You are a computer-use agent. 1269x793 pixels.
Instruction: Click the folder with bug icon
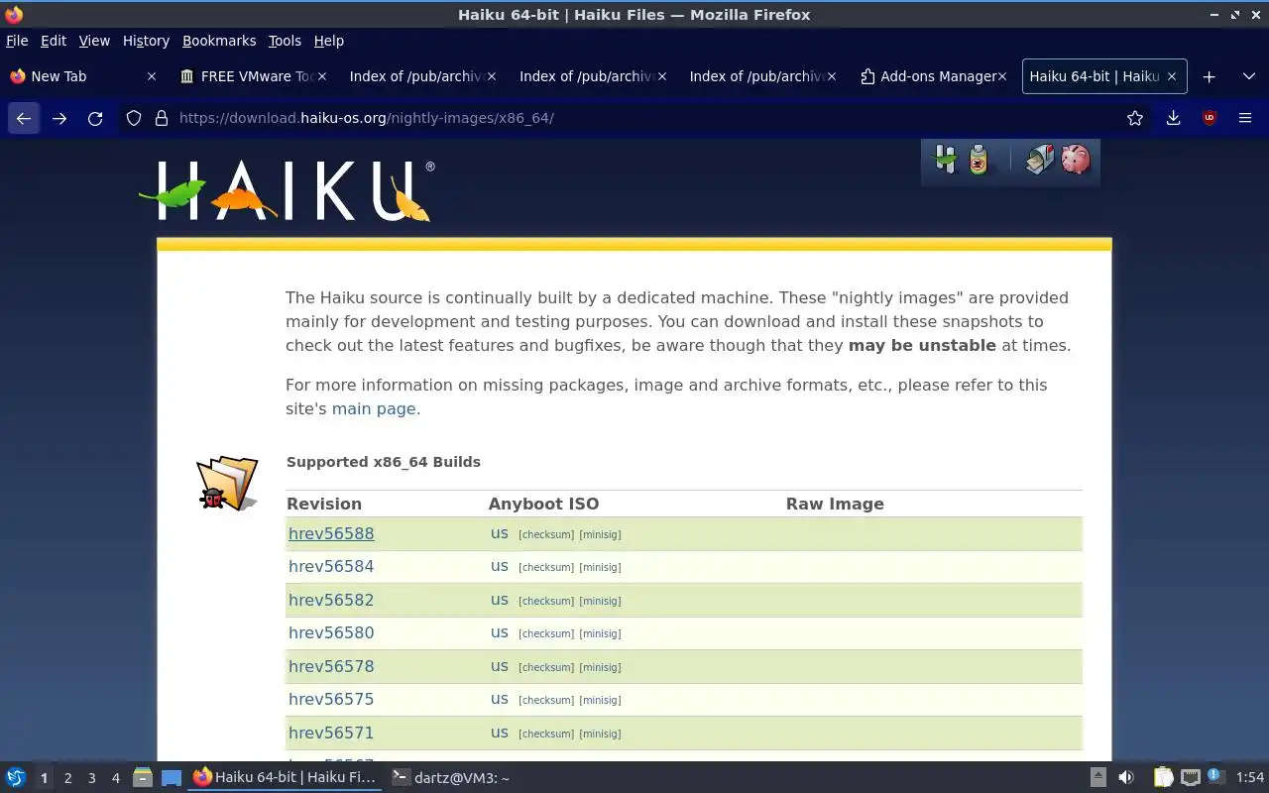coord(227,483)
